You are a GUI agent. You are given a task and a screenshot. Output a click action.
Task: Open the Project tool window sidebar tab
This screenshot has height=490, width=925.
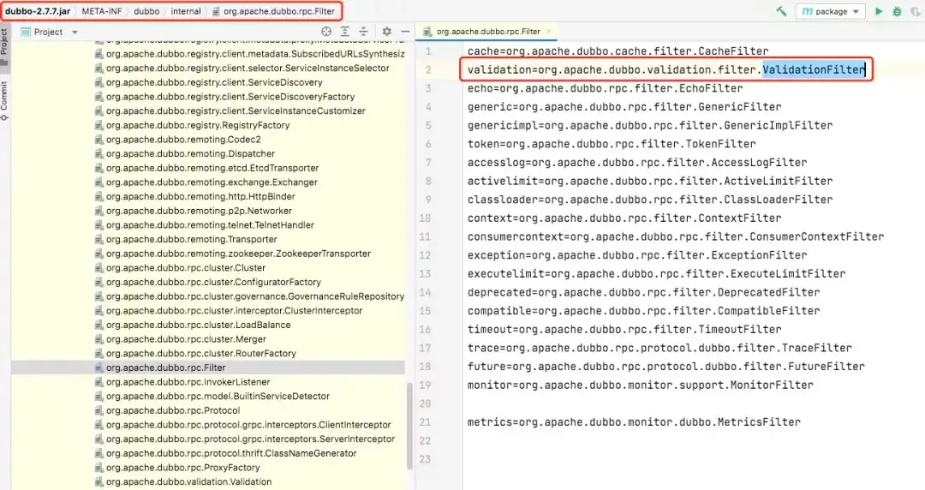pos(4,47)
